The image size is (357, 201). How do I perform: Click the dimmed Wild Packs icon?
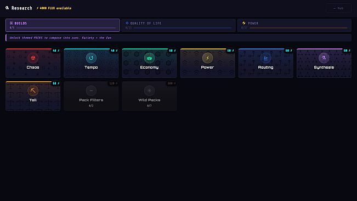[149, 91]
